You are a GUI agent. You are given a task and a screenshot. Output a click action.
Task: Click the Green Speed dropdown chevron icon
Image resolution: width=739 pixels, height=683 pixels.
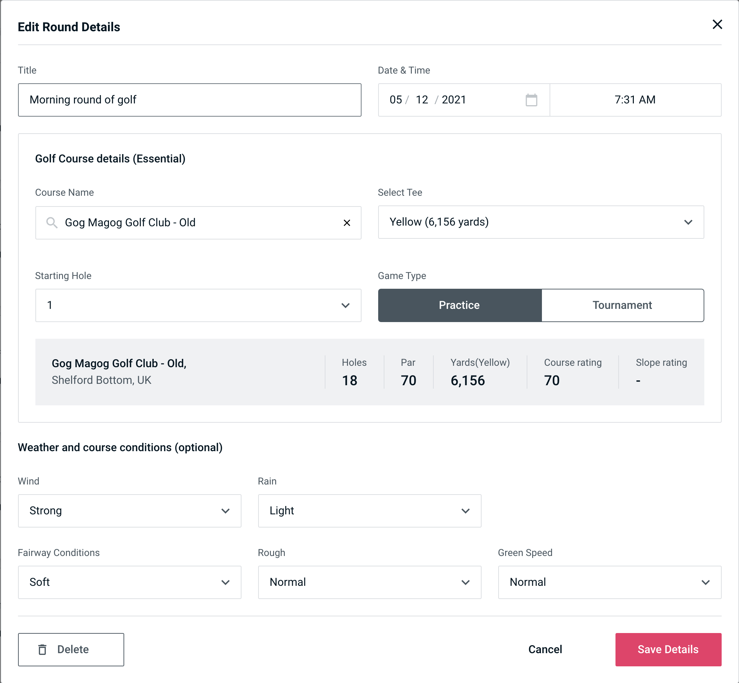706,582
